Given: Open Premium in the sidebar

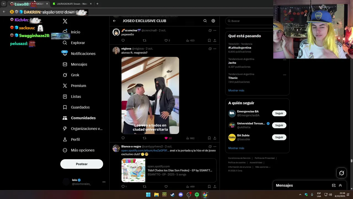Looking at the screenshot, I should tap(74, 86).
